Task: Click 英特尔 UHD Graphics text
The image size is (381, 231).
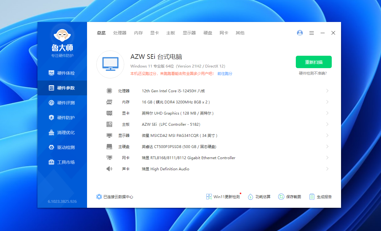Action: click(178, 113)
